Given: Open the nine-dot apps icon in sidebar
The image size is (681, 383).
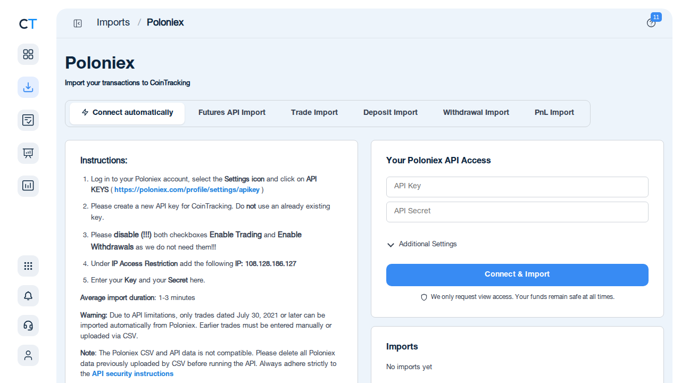Looking at the screenshot, I should point(28,266).
